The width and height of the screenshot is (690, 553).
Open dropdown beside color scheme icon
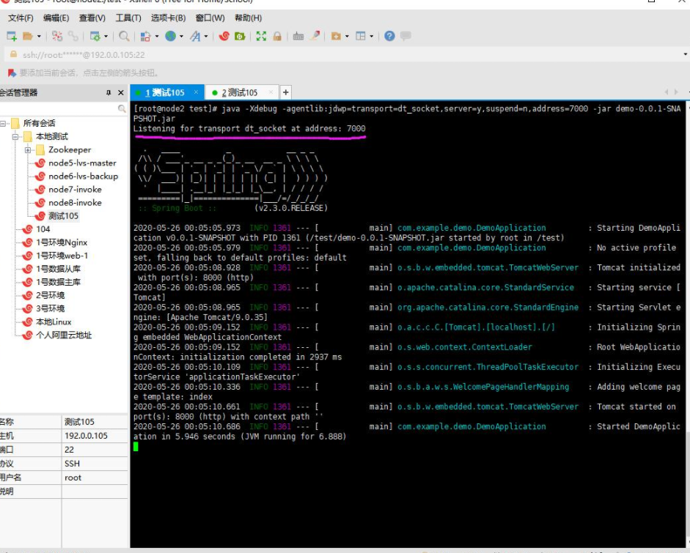(x=156, y=37)
